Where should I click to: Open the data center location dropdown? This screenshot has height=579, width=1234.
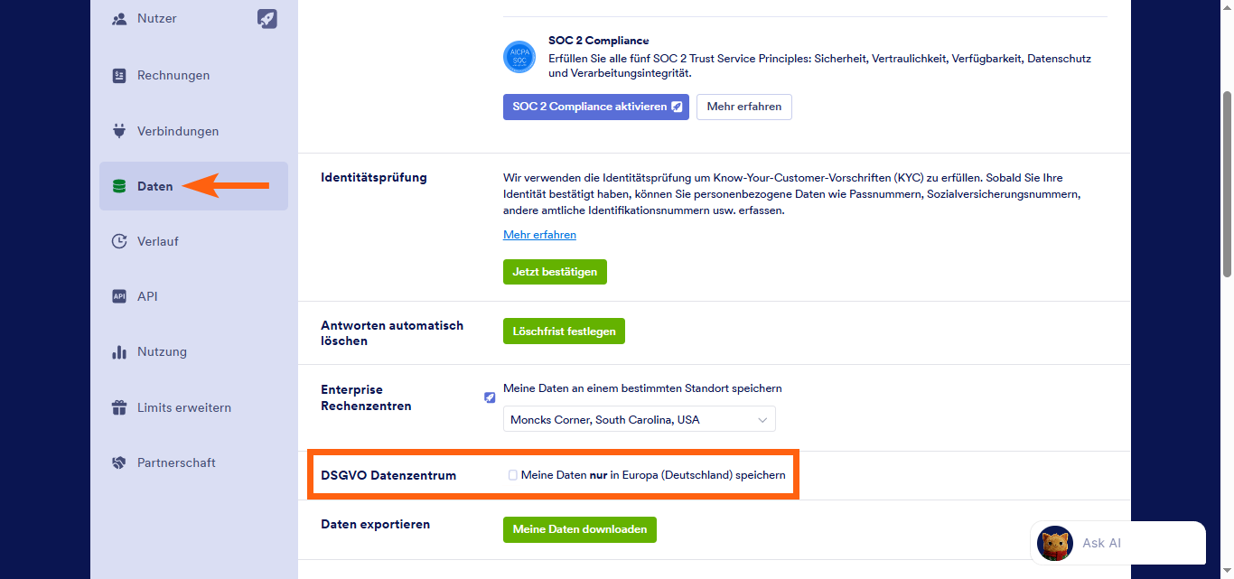pos(639,419)
